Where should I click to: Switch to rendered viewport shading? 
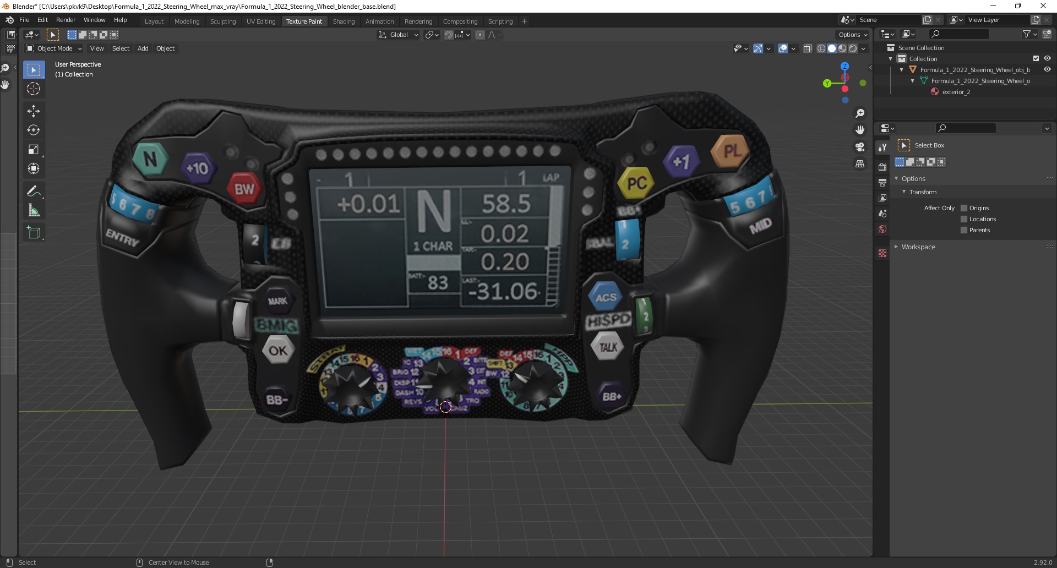click(853, 48)
